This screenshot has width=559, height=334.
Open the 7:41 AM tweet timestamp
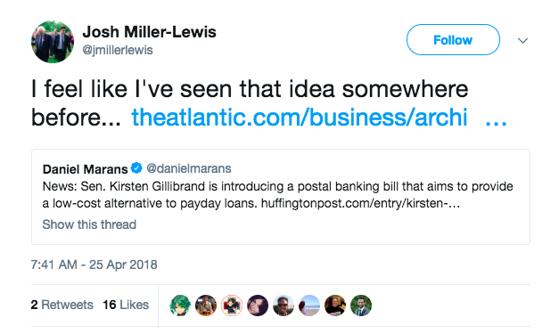pyautogui.click(x=95, y=265)
